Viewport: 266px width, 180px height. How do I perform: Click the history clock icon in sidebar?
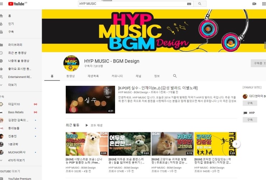1,53
